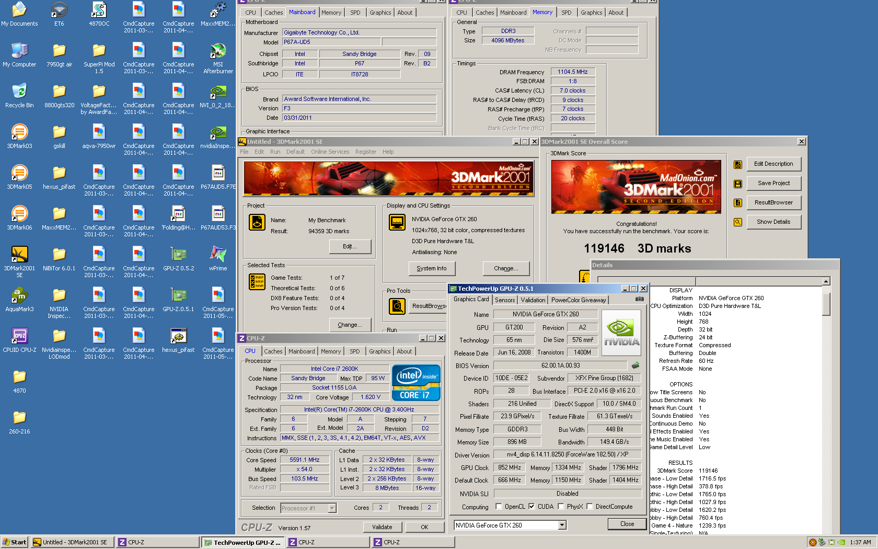Open the 3DMark06 desktop shortcut
Viewport: 878px width, 549px height.
pyautogui.click(x=19, y=218)
